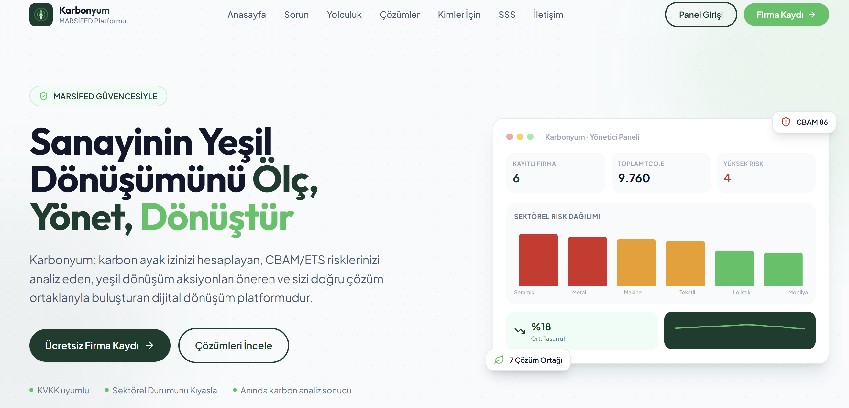Click the Makine orange risk bar
Image resolution: width=849 pixels, height=408 pixels.
click(x=636, y=263)
